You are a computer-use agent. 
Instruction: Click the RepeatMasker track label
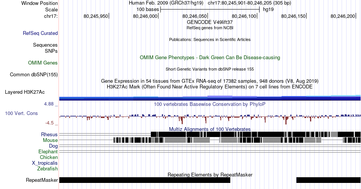[42, 180]
